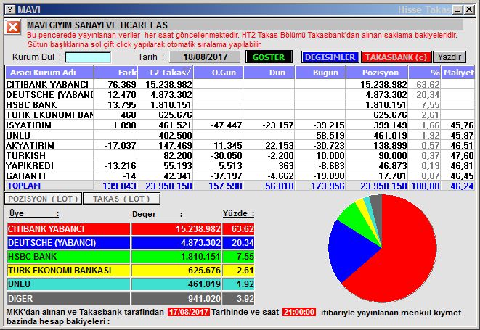Sort by Fark column header
Viewport: 480px width, 330px height.
click(115, 73)
